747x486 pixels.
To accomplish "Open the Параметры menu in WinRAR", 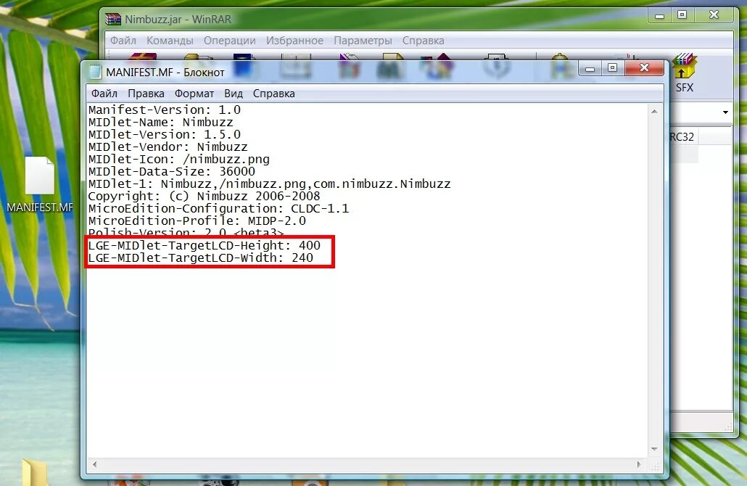I will coord(363,41).
